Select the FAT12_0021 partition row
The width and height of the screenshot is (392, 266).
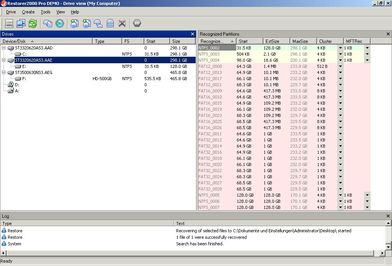(x=284, y=85)
